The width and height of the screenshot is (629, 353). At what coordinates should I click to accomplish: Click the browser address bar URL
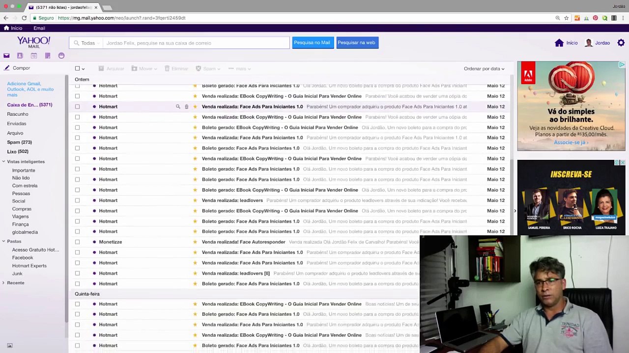click(x=121, y=18)
